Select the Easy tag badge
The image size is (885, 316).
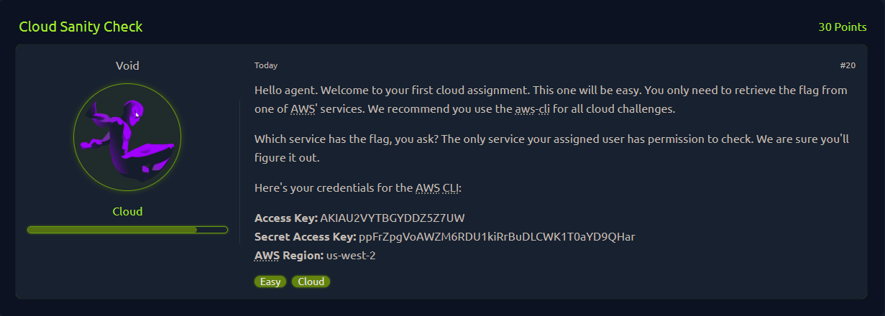point(270,282)
